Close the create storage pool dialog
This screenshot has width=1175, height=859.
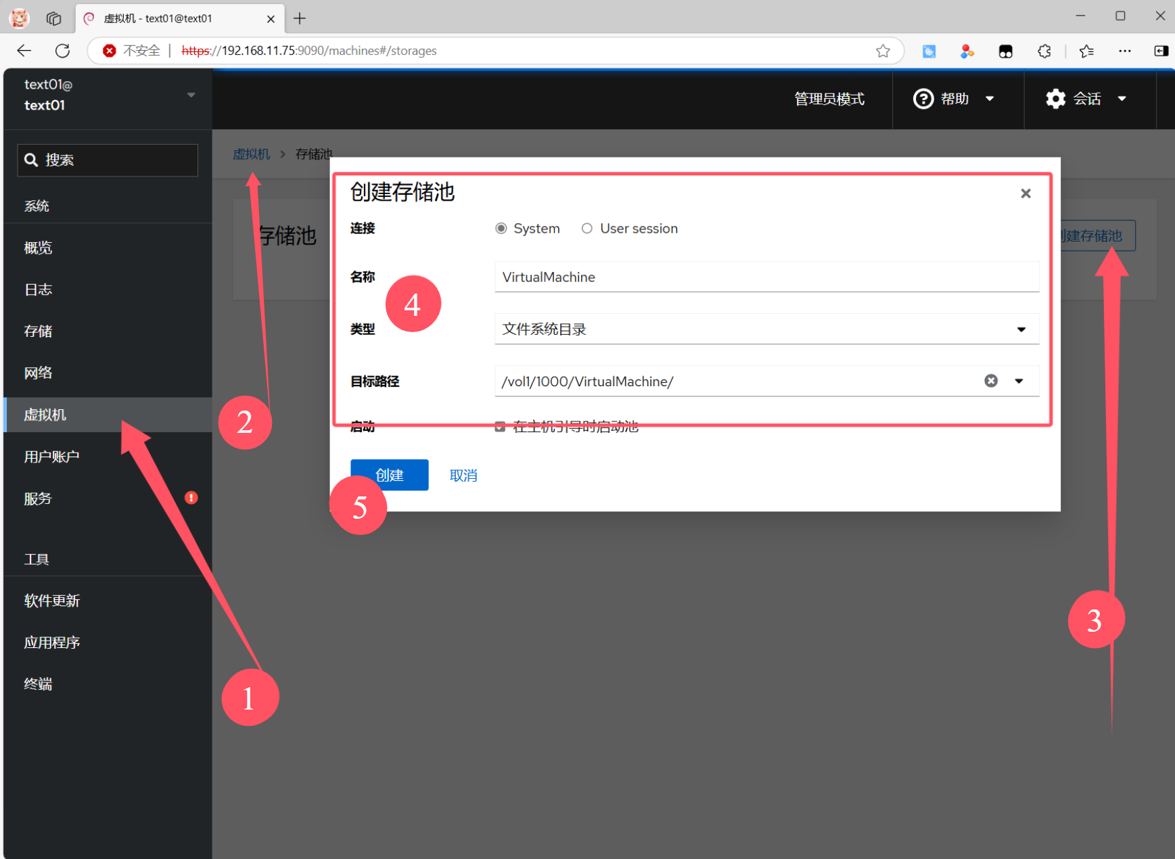[1025, 193]
